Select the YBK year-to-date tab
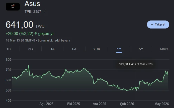 click(97, 49)
